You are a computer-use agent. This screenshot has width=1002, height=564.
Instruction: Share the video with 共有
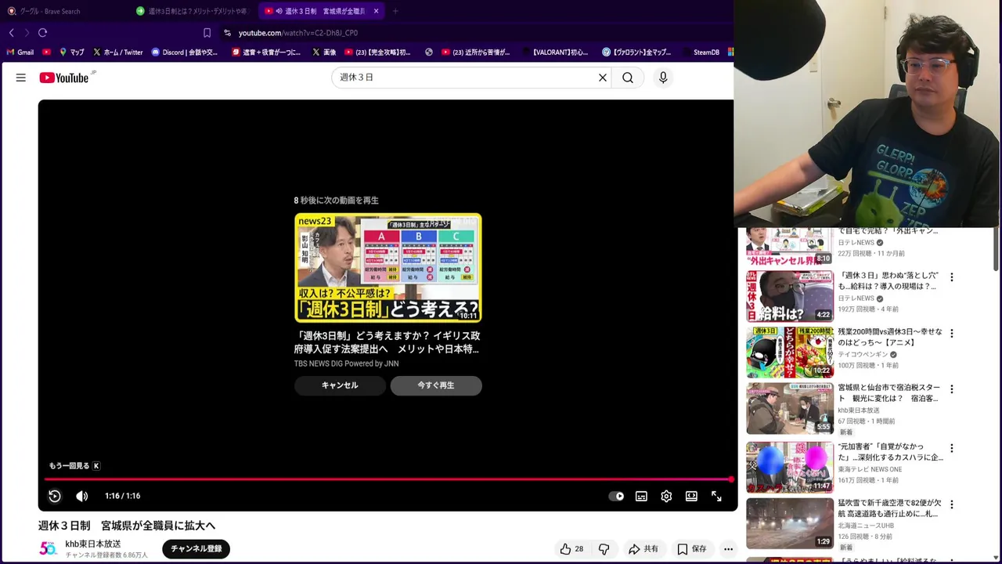click(x=643, y=549)
